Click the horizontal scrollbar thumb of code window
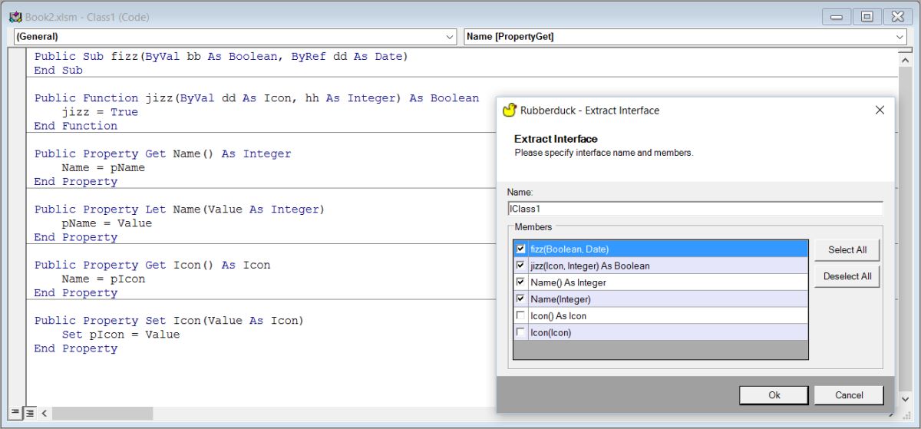921x429 pixels. pyautogui.click(x=103, y=413)
